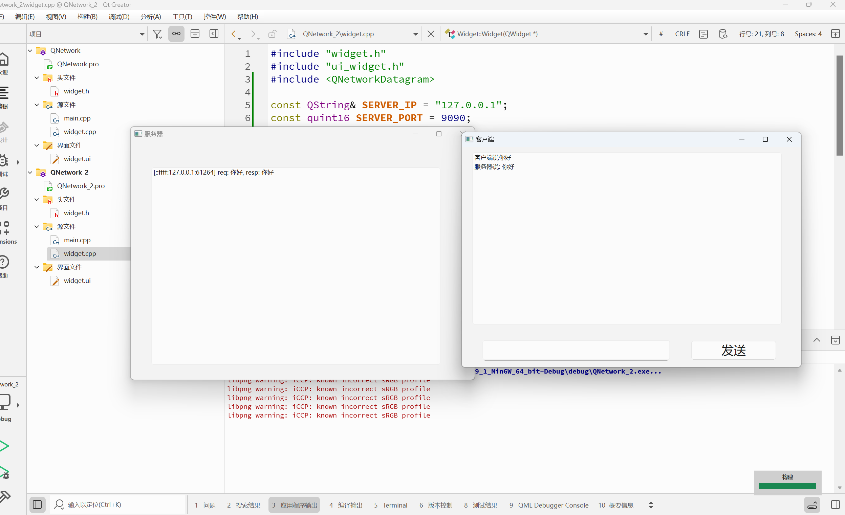Click the build hammer icon in sidebar
Image resolution: width=845 pixels, height=515 pixels.
(x=5, y=496)
